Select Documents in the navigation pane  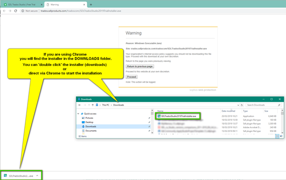click(x=91, y=131)
